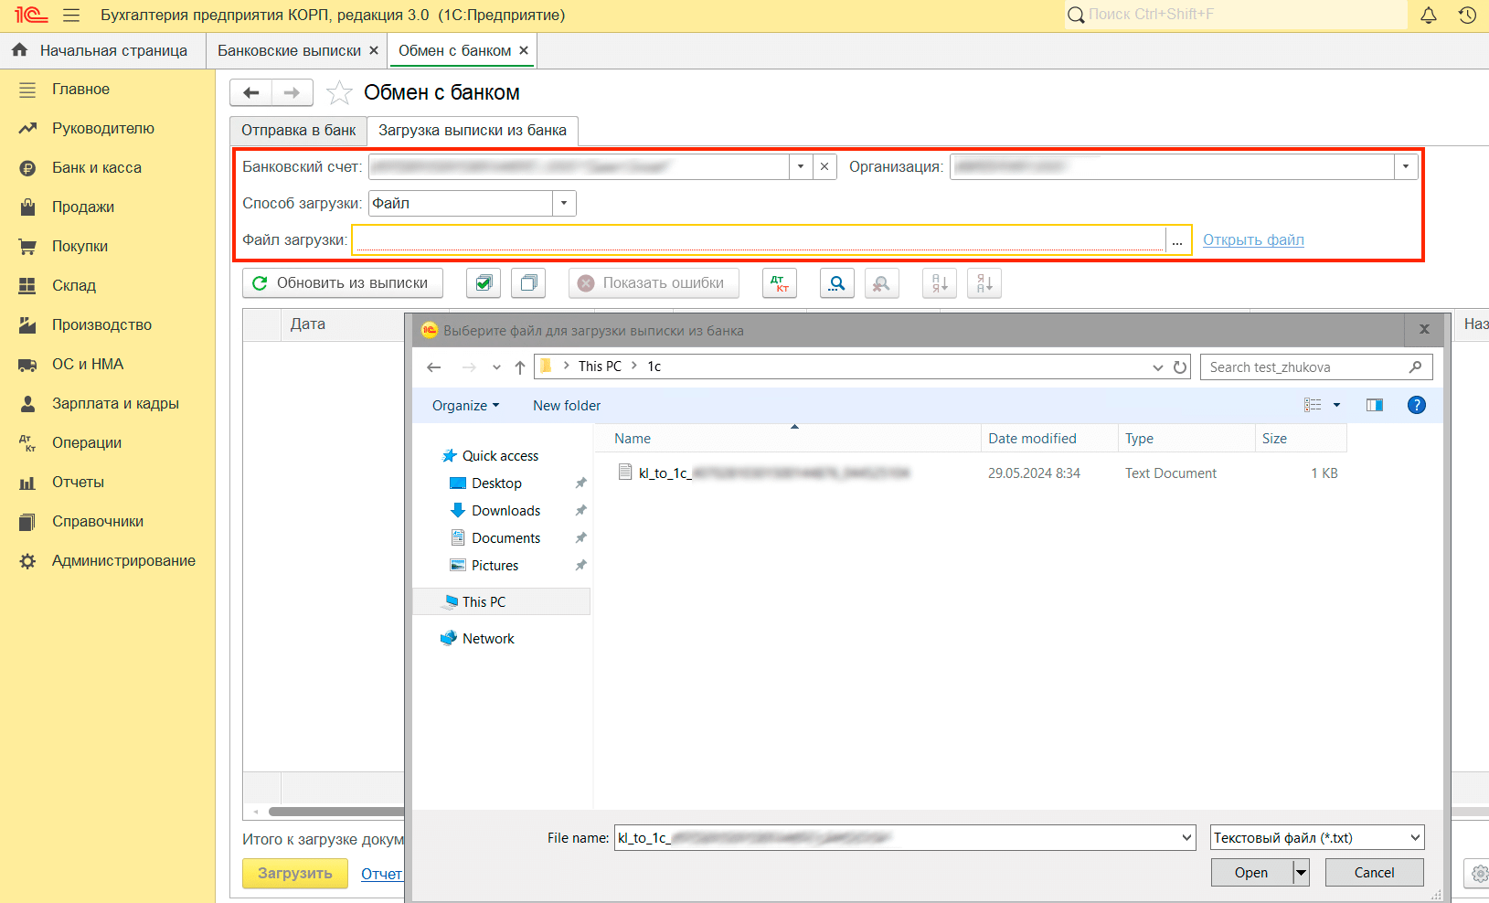The width and height of the screenshot is (1489, 903).
Task: Switch to Отправка в банк tab
Action: pos(298,131)
